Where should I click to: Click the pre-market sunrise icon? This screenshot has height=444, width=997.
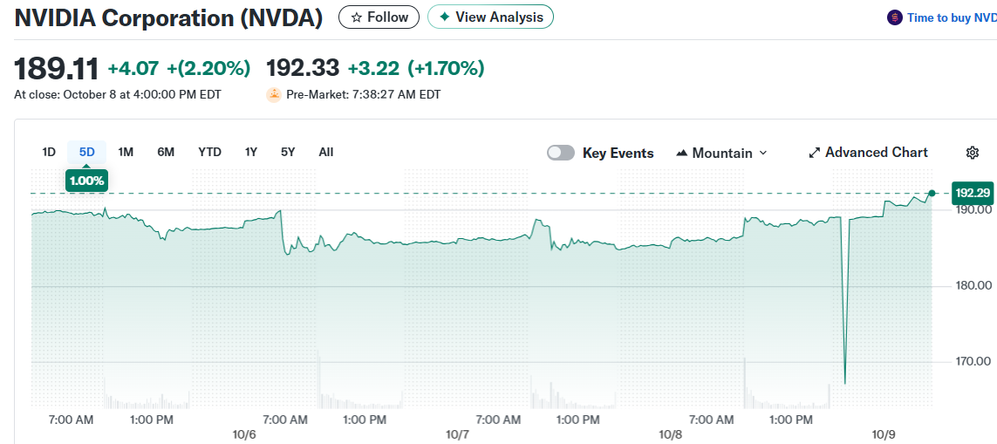point(274,94)
